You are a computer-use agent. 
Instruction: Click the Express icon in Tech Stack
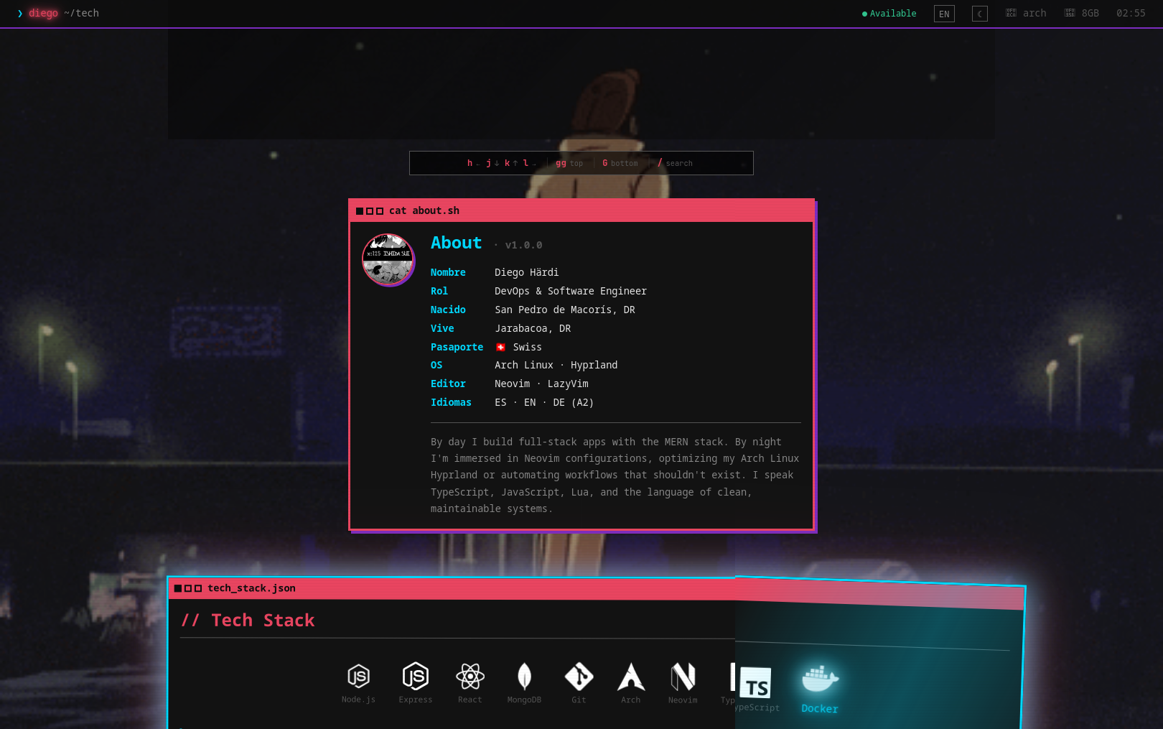(x=416, y=677)
